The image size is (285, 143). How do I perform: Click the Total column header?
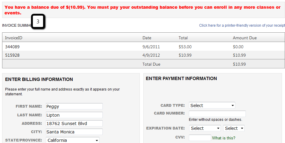tap(183, 38)
